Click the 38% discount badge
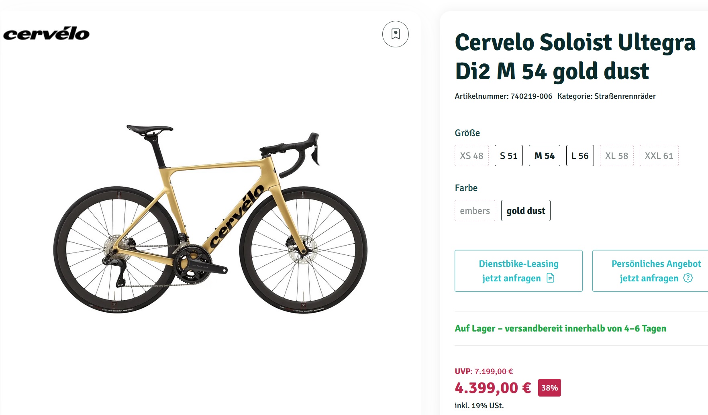This screenshot has width=708, height=415. click(x=549, y=388)
